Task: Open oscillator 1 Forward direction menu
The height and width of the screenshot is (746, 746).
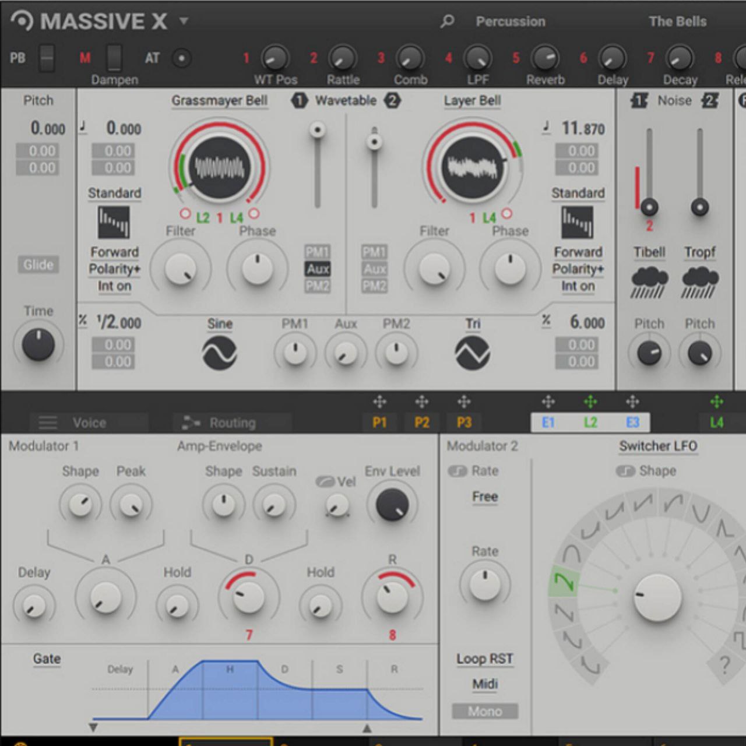Action: tap(114, 252)
